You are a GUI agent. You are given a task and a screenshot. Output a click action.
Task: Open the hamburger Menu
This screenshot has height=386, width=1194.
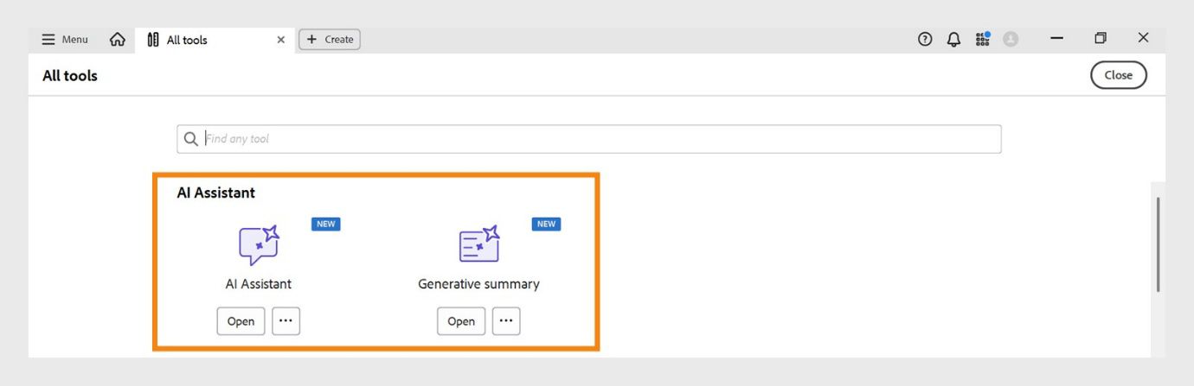click(65, 40)
